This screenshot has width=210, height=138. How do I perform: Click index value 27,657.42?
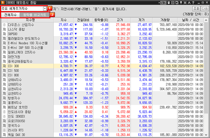tap(66, 25)
